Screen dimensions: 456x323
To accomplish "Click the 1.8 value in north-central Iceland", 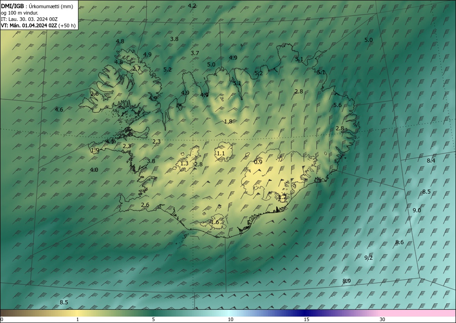I will [228, 122].
